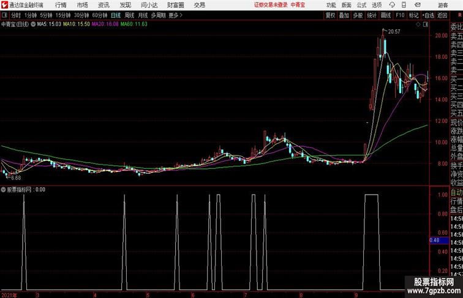Click the 返回 back button

click(x=442, y=15)
